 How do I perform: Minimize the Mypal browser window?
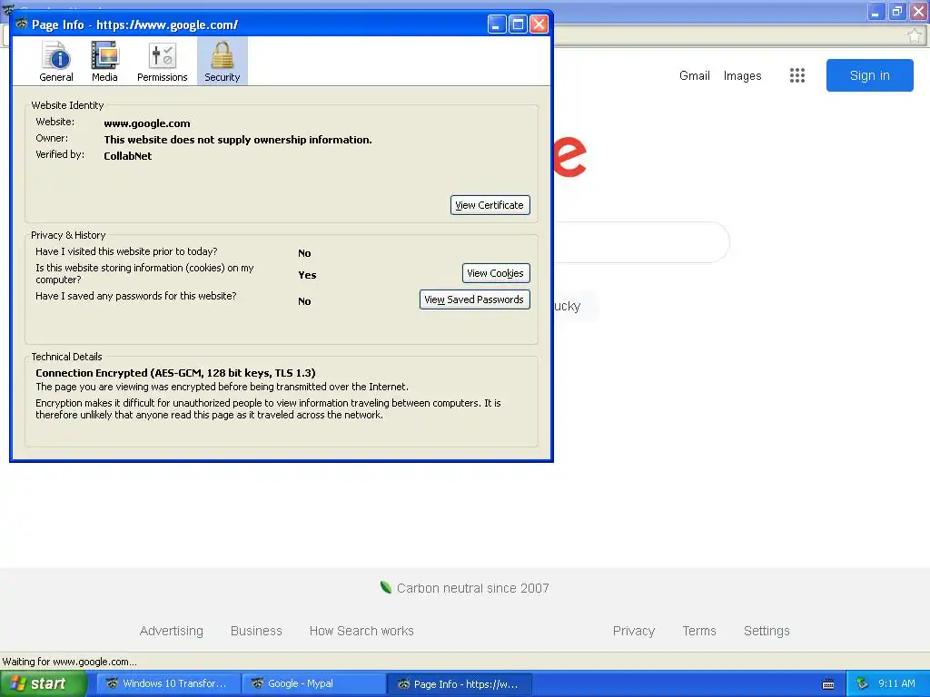876,11
